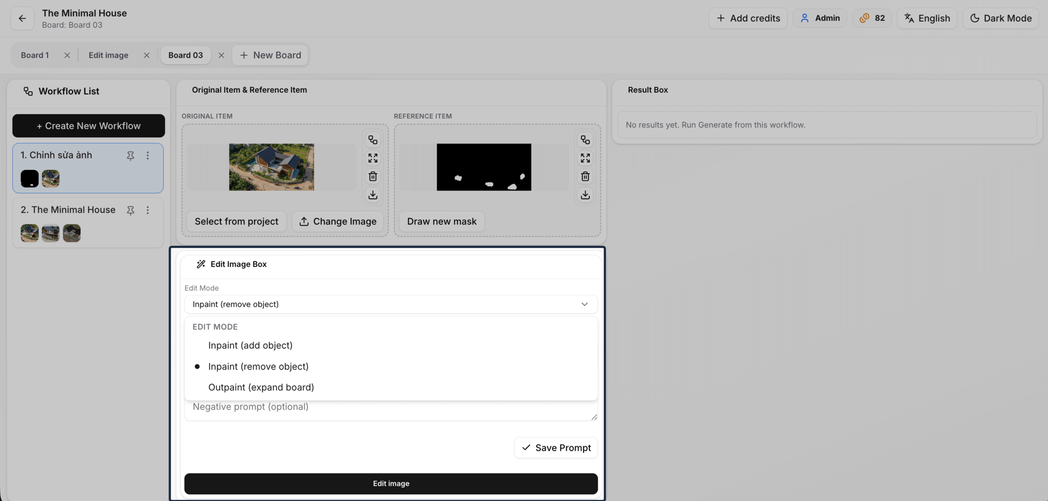The width and height of the screenshot is (1048, 501).
Task: Download the reference mask image
Action: click(x=585, y=195)
